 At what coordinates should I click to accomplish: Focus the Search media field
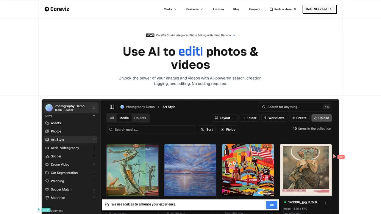pyautogui.click(x=152, y=130)
